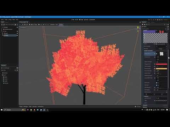Open the AssetLib workspace
The image size is (170, 127).
[x=92, y=20]
